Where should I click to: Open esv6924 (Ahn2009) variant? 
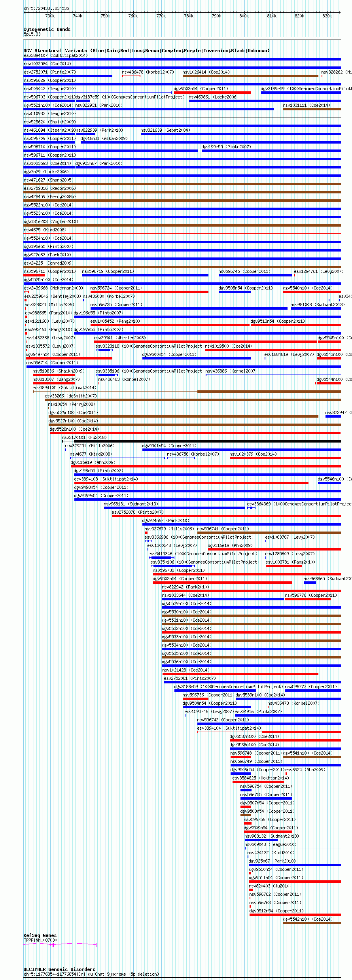[305, 770]
